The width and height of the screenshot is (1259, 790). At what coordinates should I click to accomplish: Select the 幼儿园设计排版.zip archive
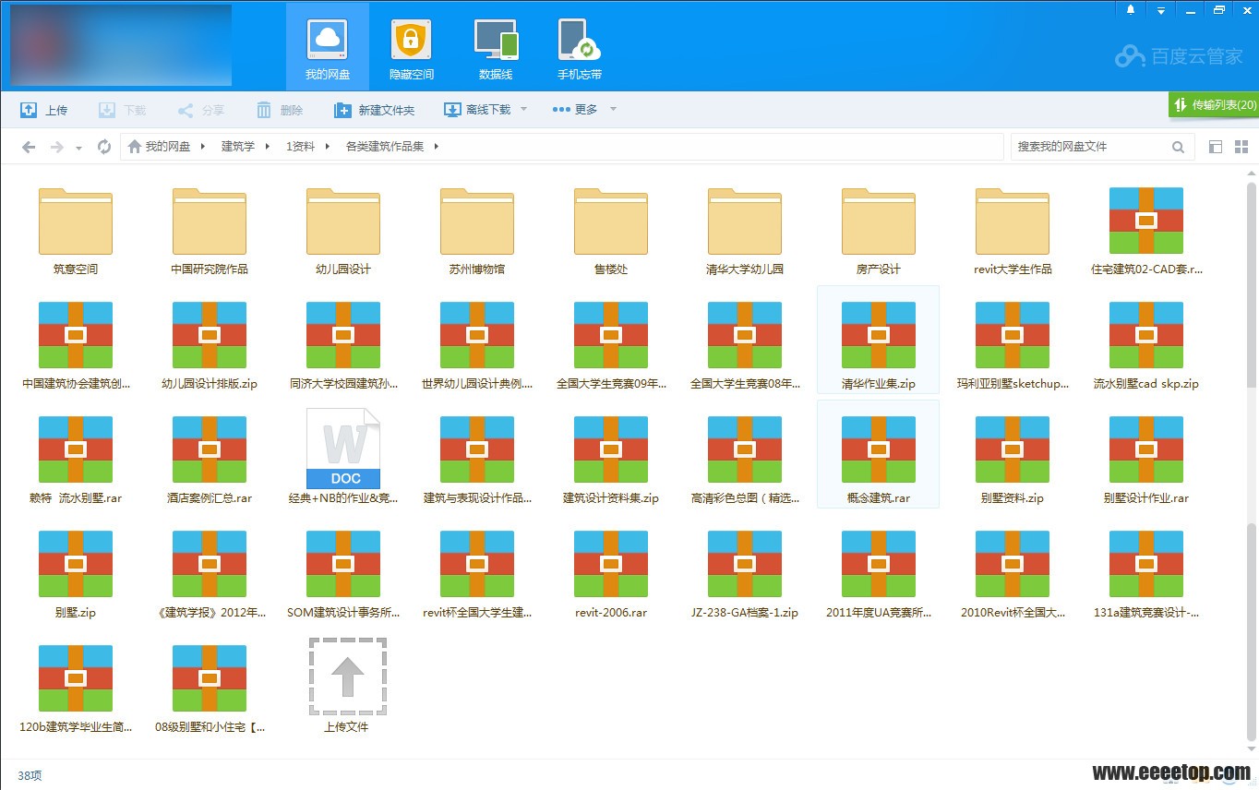coord(210,345)
